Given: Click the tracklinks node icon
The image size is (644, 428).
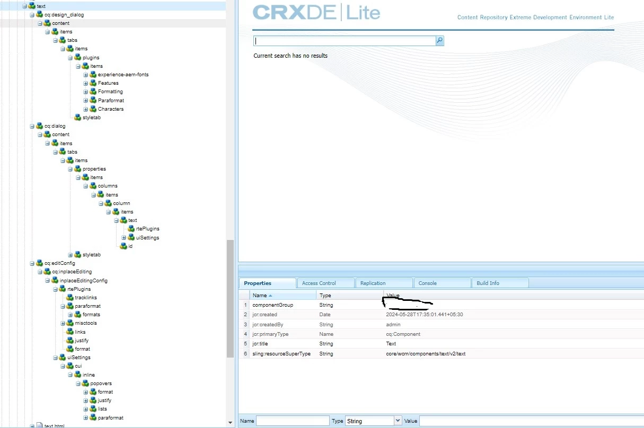Looking at the screenshot, I should click(70, 298).
